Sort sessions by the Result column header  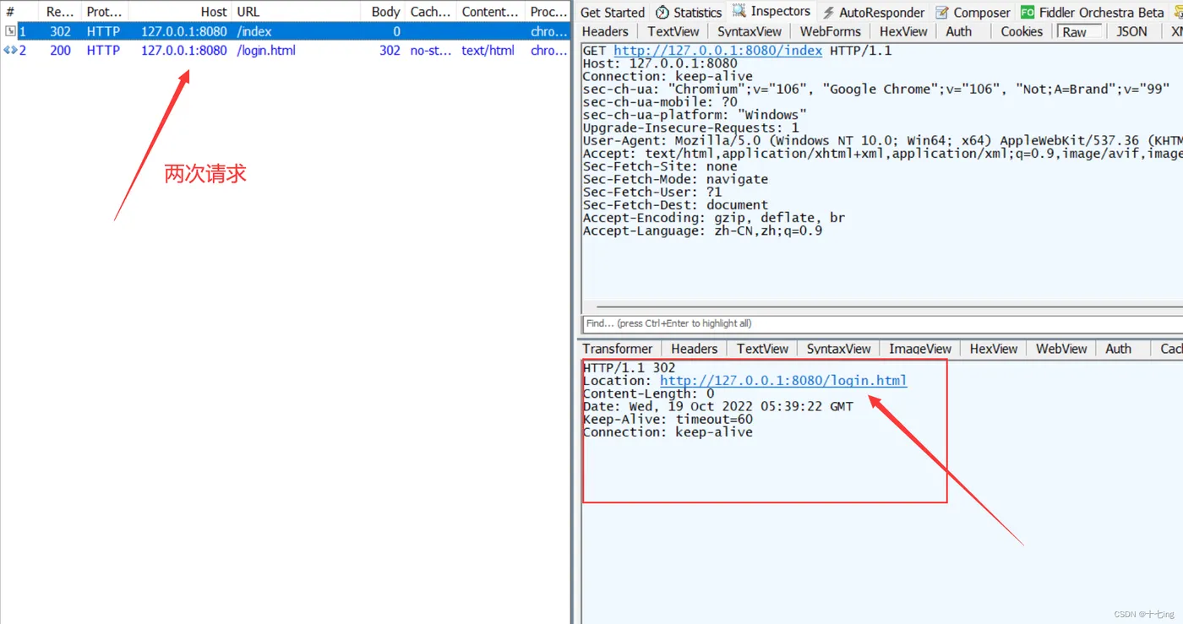pyautogui.click(x=60, y=12)
